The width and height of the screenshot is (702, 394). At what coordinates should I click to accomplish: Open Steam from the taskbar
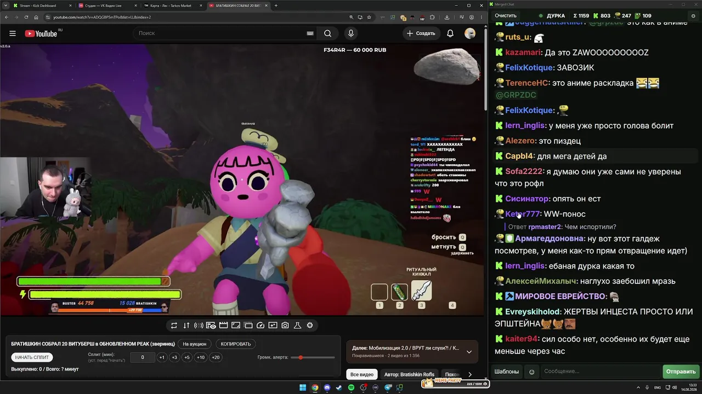[339, 387]
